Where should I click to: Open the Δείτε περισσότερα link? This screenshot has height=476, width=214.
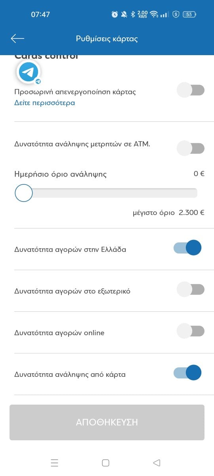44,103
